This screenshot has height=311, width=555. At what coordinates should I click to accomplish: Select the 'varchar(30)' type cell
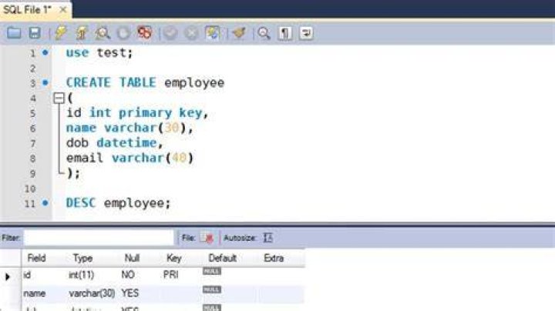click(92, 293)
